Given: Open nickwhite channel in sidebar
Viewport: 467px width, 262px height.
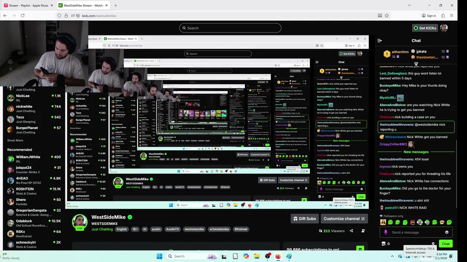Looking at the screenshot, I should coord(34,108).
